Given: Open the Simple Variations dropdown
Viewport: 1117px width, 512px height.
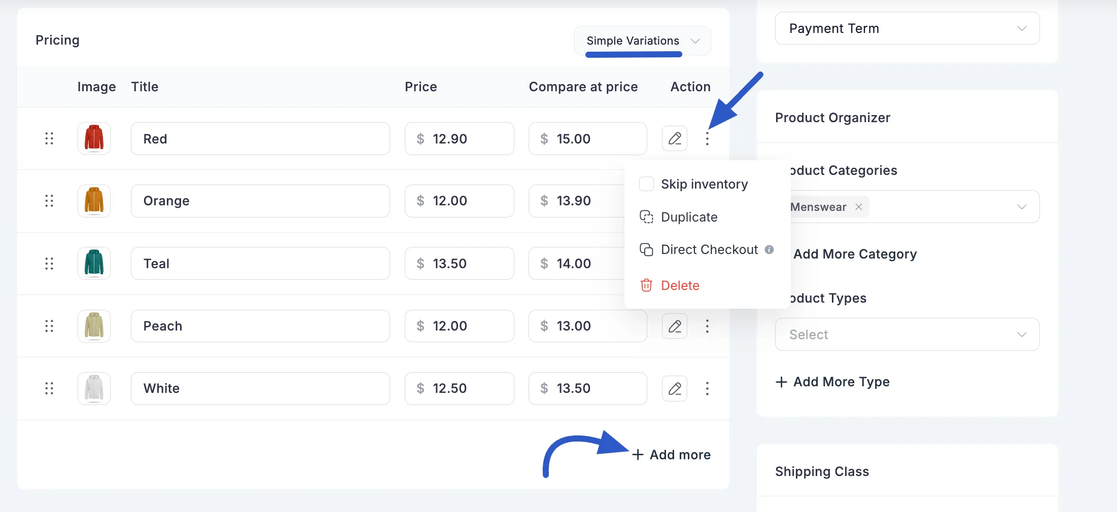Looking at the screenshot, I should tap(642, 41).
